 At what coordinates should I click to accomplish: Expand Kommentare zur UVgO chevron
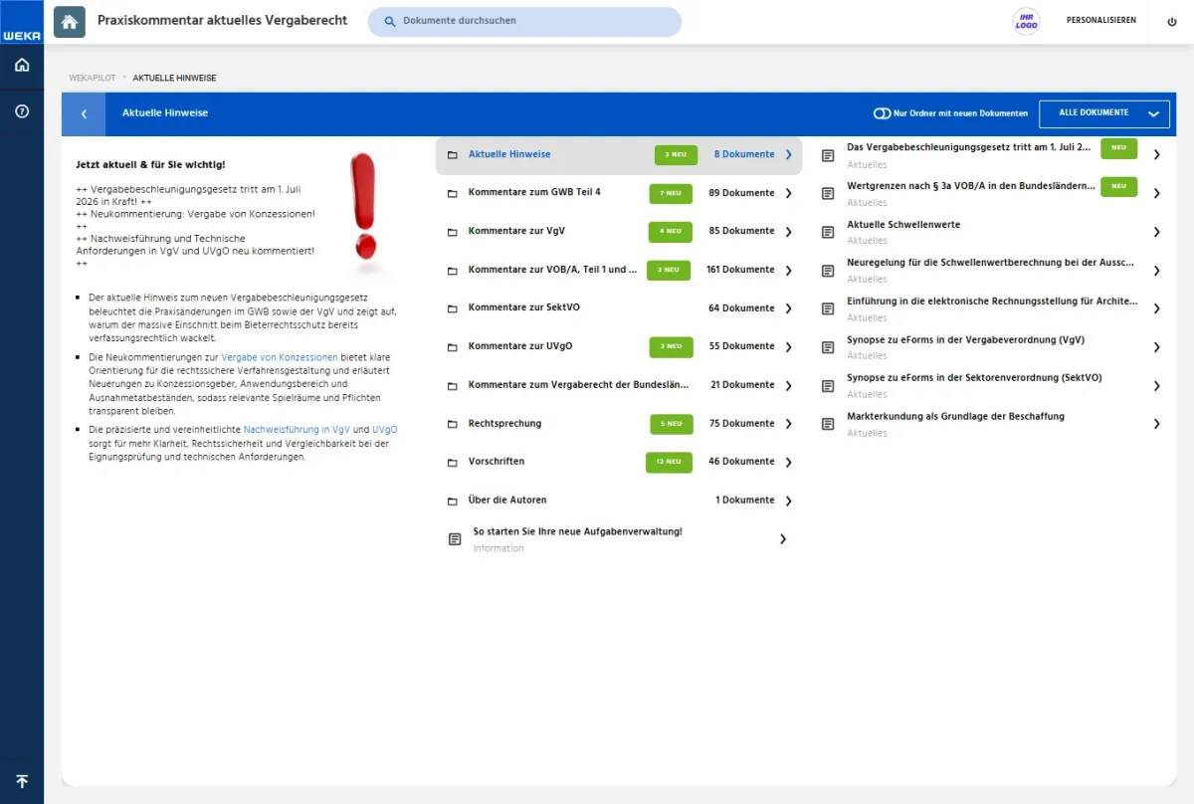point(788,347)
